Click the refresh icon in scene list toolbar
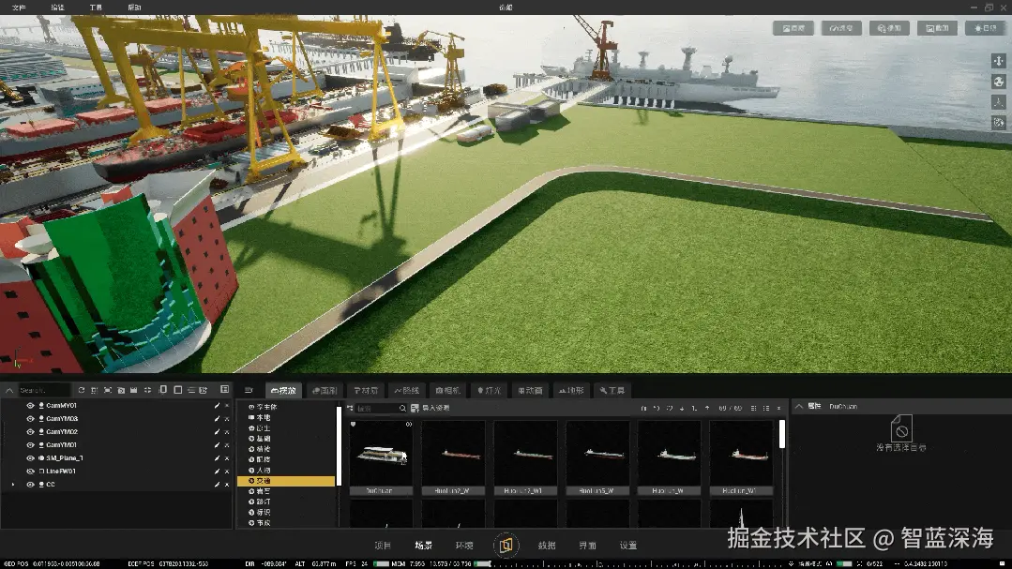Screen dimensions: 1012x569 tap(80, 390)
